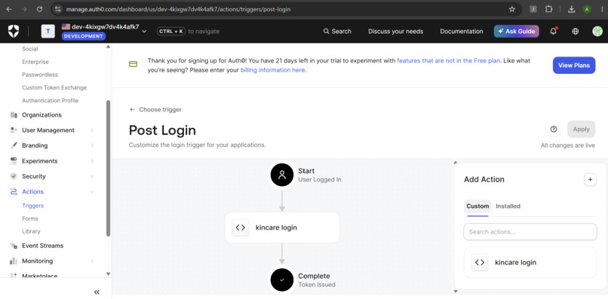Open Enterprise connections in sidebar
608x299 pixels.
[35, 62]
